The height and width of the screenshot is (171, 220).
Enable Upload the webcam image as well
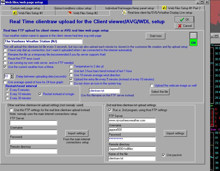tap(152, 86)
